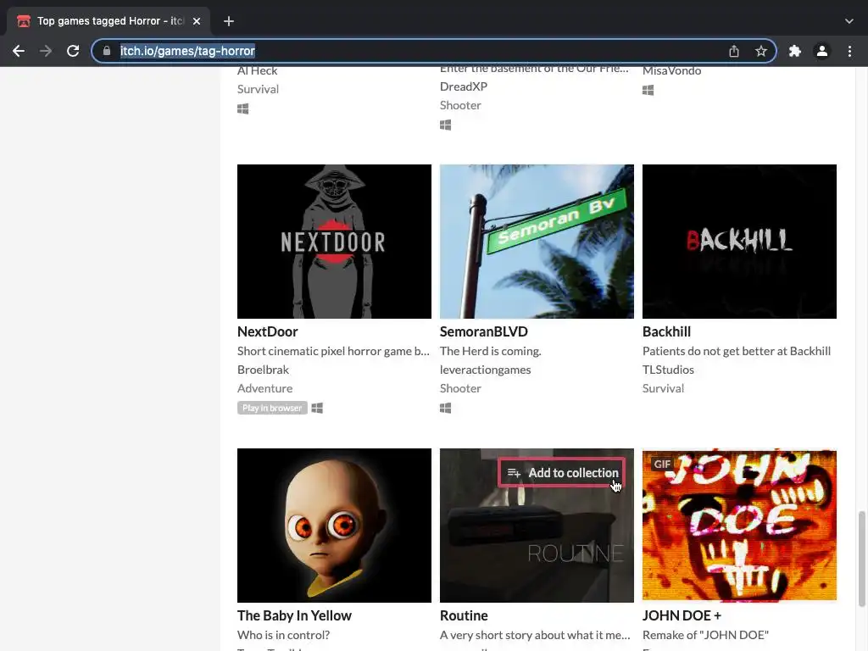This screenshot has width=868, height=651.
Task: Click Windows icon under DreadXP's Shooter game
Action: pyautogui.click(x=446, y=125)
